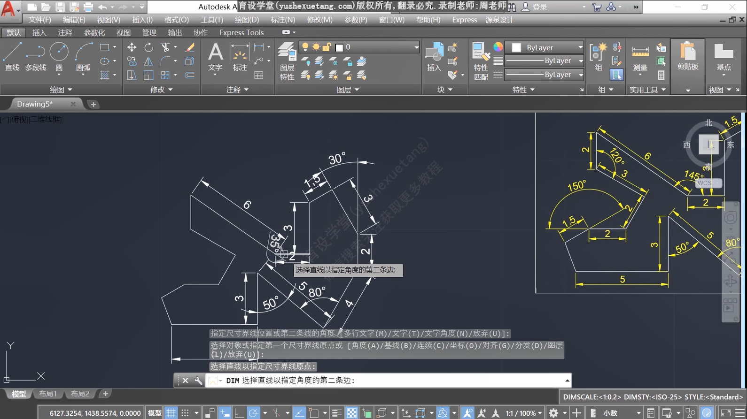Select the Text (文字) tool
The image size is (747, 419).
coord(215,57)
